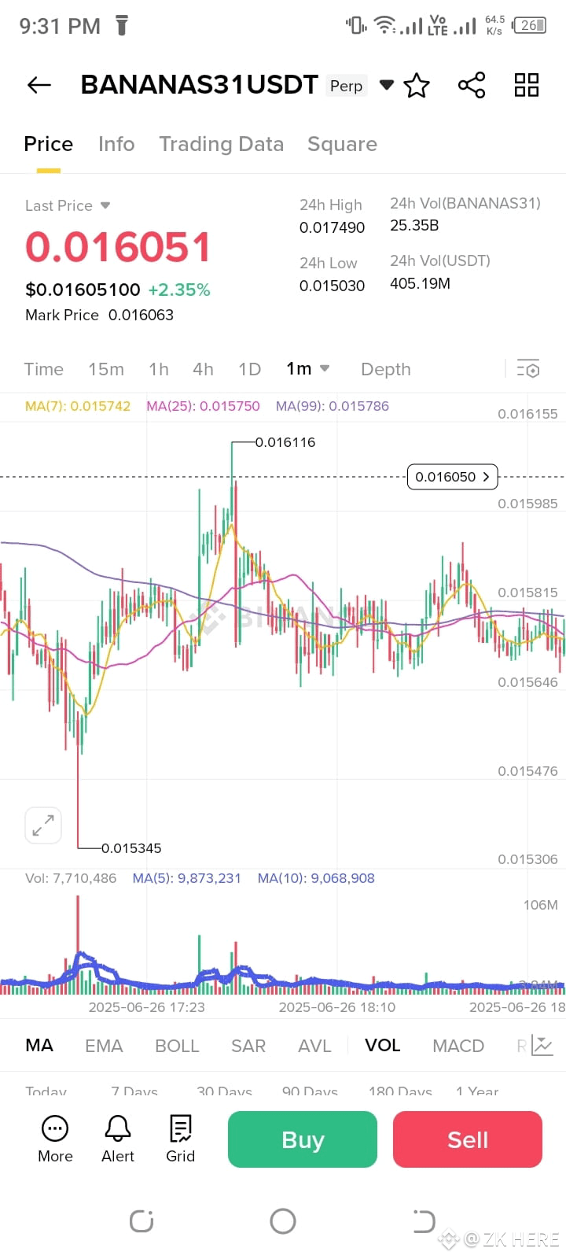Toggle the MA indicator
566x1259 pixels.
[x=39, y=1045]
